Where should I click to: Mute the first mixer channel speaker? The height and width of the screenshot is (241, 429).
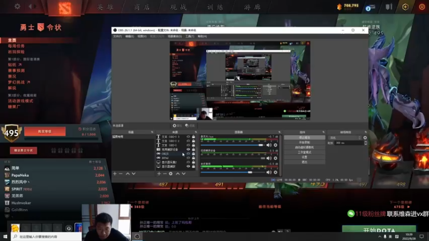pos(269,145)
